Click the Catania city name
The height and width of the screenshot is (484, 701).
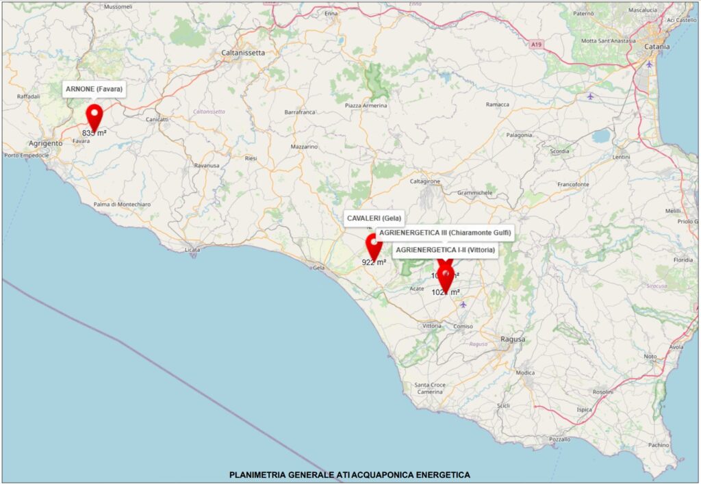pos(657,47)
